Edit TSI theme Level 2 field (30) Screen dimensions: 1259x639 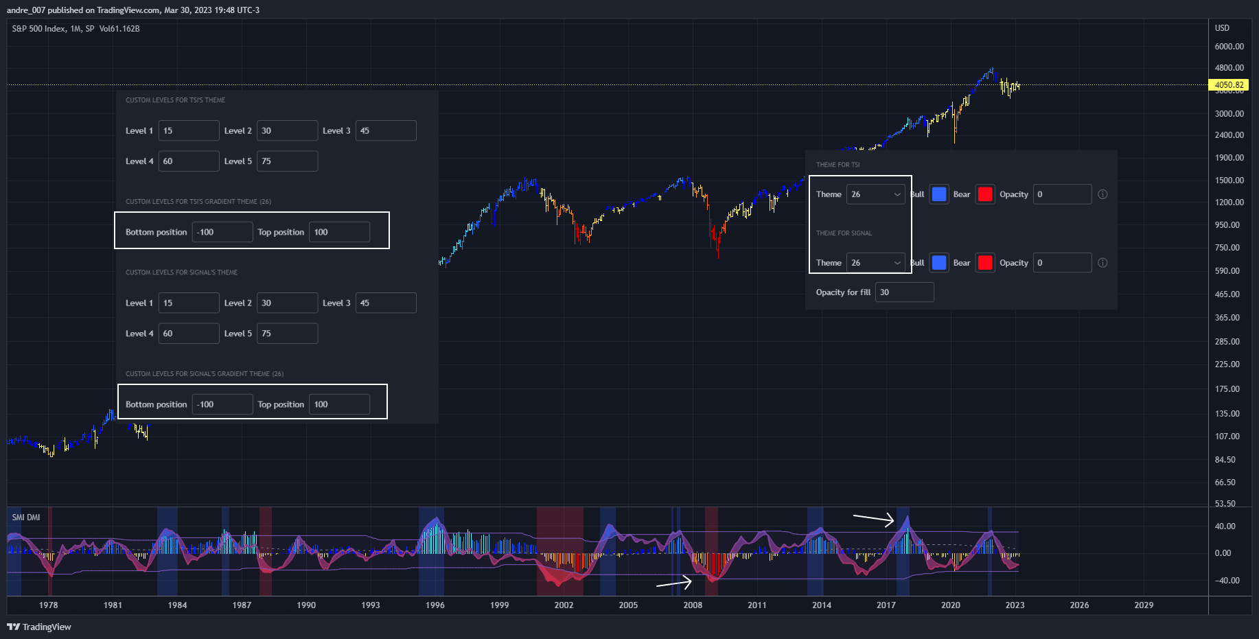[x=288, y=130]
